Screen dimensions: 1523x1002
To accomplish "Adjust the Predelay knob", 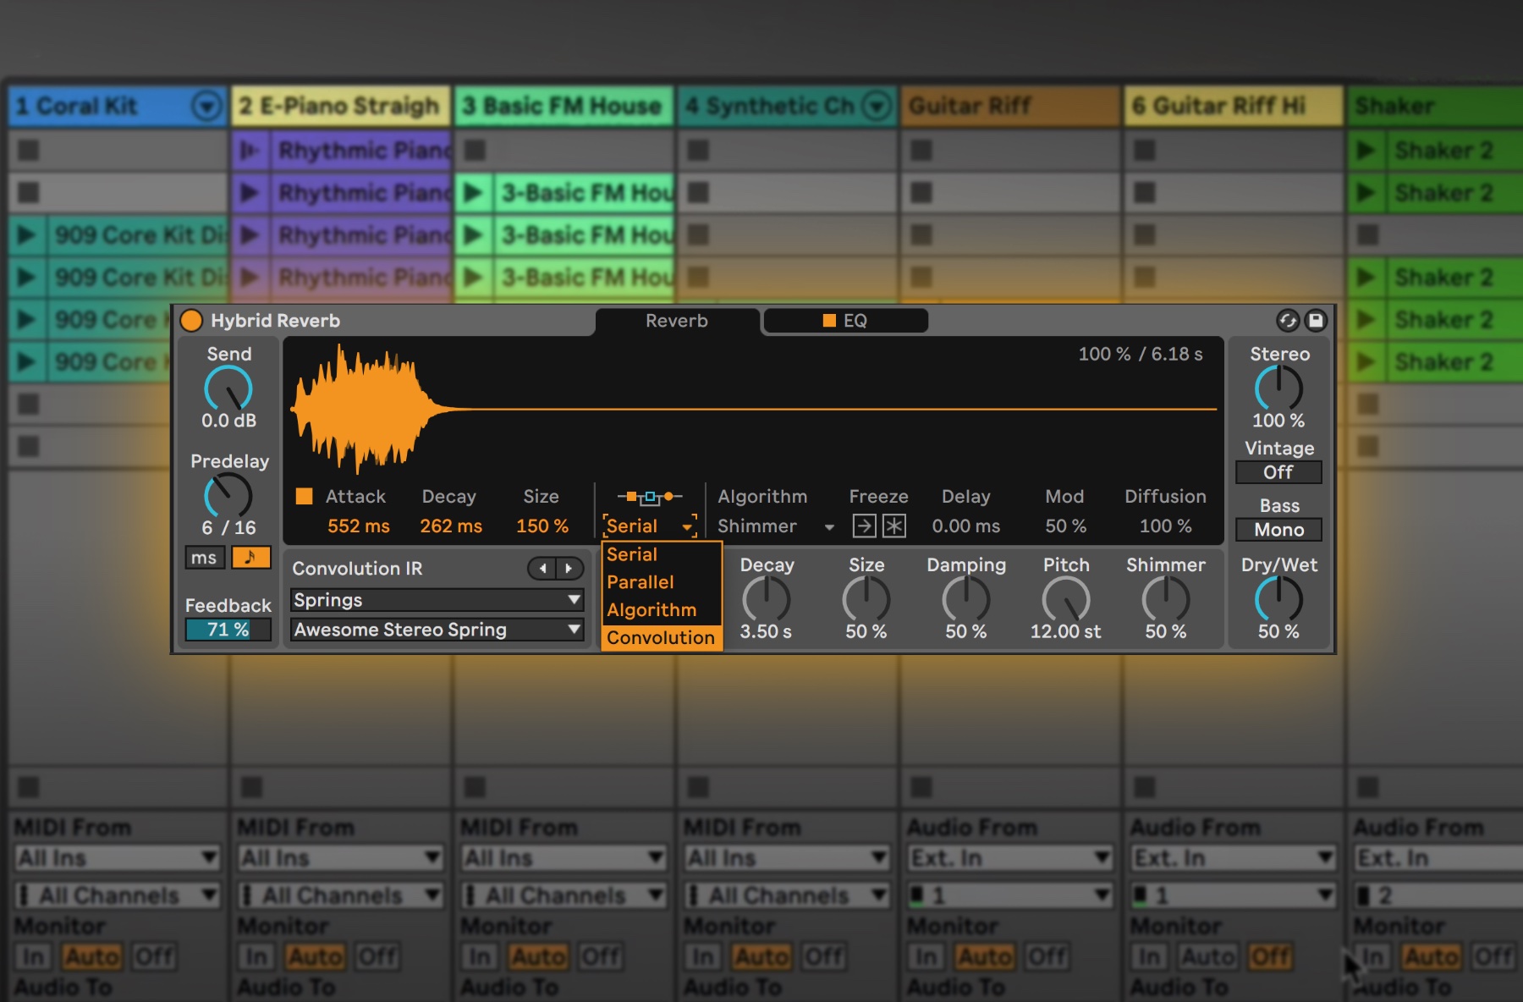I will coord(228,496).
